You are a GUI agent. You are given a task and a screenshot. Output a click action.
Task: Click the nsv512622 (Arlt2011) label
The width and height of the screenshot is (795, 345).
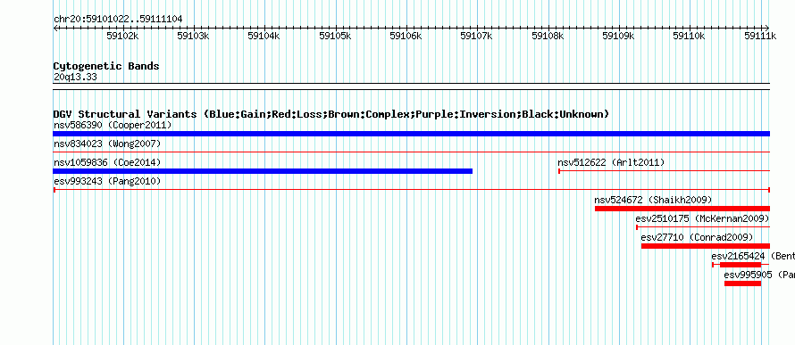click(x=611, y=162)
